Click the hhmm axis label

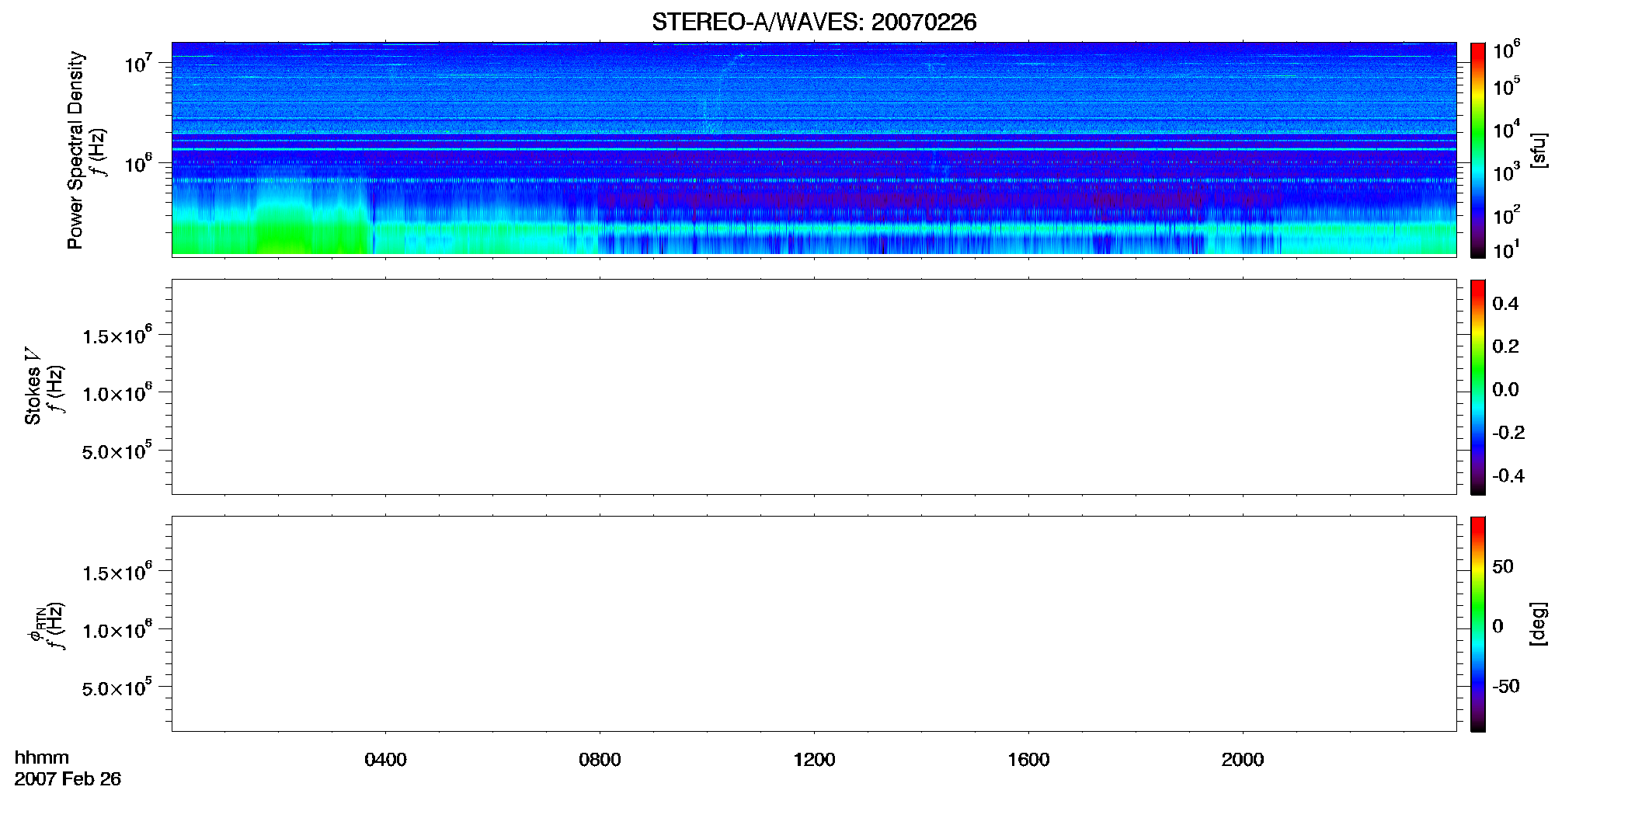click(42, 757)
